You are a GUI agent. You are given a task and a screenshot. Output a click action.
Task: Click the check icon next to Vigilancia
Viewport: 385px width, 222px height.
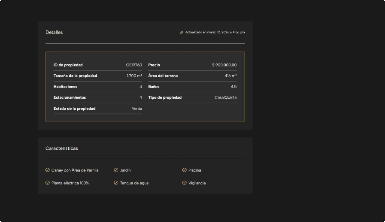click(184, 183)
